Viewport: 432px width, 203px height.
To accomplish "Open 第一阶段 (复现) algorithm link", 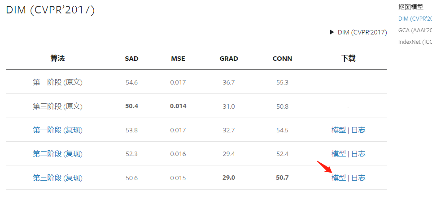I will (57, 130).
